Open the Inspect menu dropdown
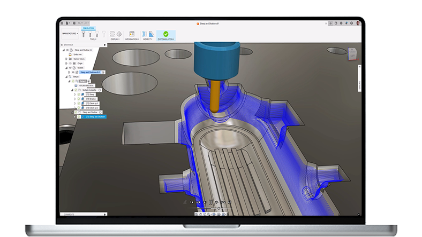 click(147, 39)
